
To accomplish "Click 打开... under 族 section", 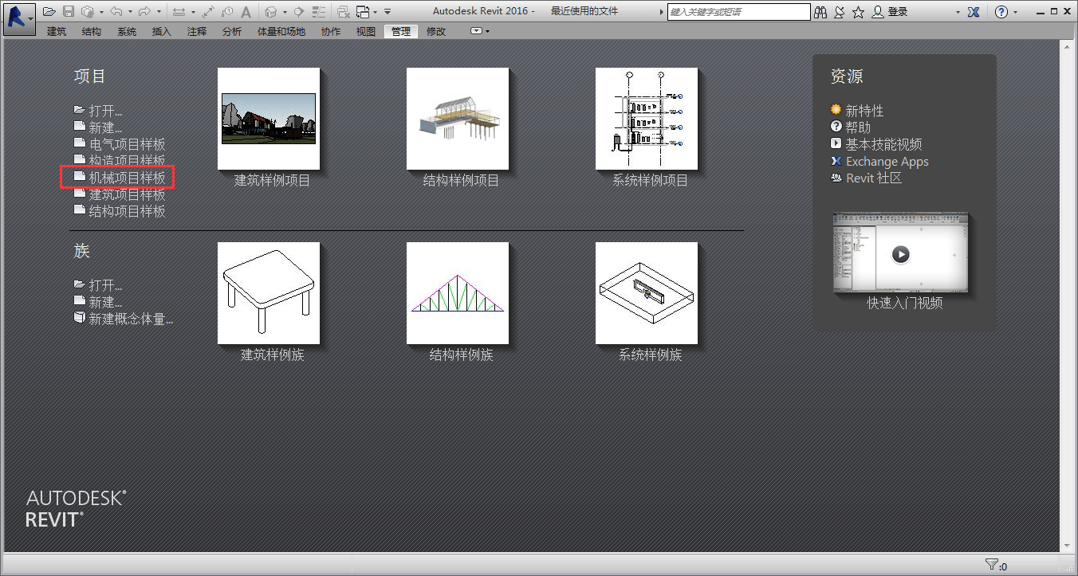I will [105, 284].
